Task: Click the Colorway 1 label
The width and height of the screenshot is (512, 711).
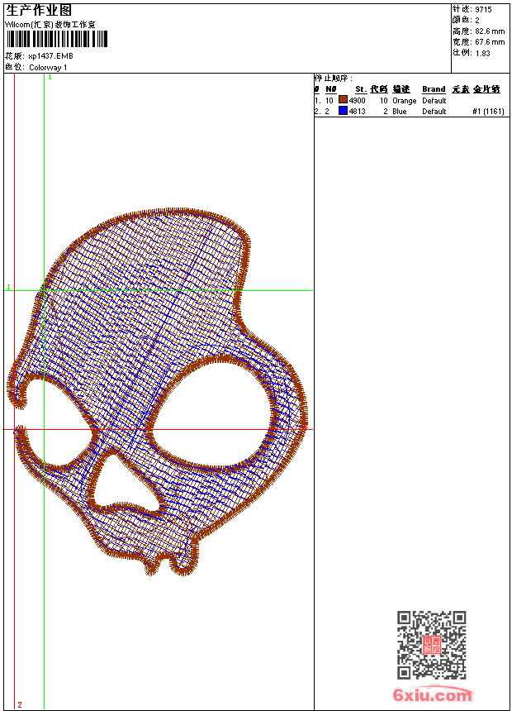Action: (48, 67)
